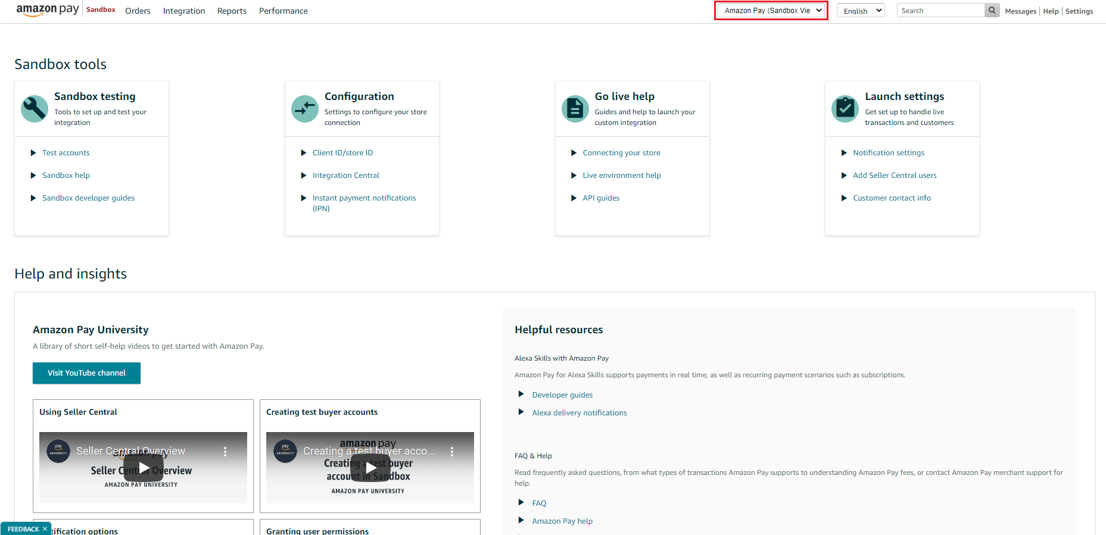Click into the Search input field
1106x535 pixels.
click(x=940, y=11)
